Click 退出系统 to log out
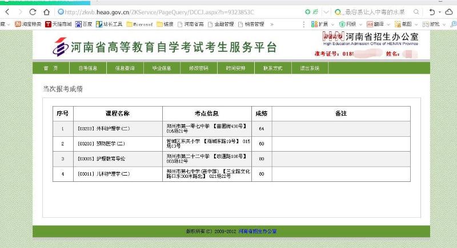 click(310, 68)
